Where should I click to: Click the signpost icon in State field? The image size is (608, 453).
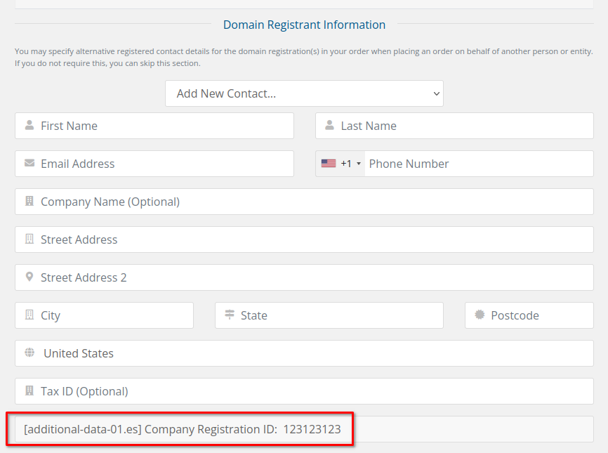[x=229, y=315]
